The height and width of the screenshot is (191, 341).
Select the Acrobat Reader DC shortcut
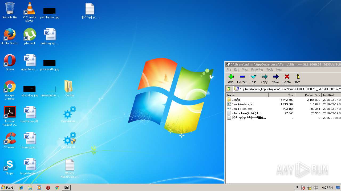[10, 116]
